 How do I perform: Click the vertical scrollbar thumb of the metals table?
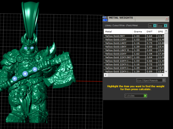[166, 38]
